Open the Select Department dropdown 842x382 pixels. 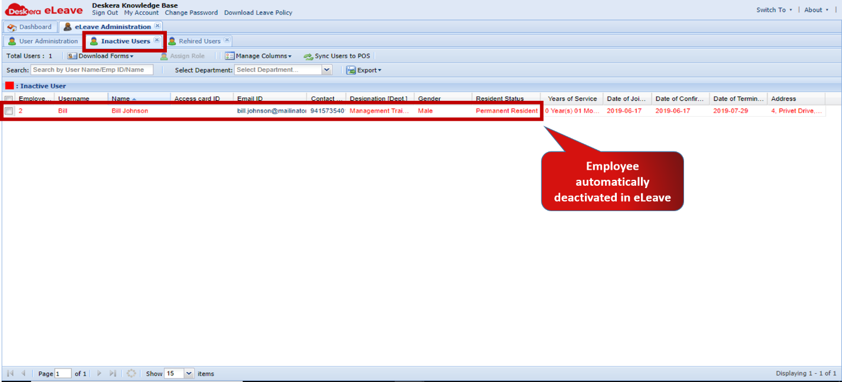coord(326,69)
